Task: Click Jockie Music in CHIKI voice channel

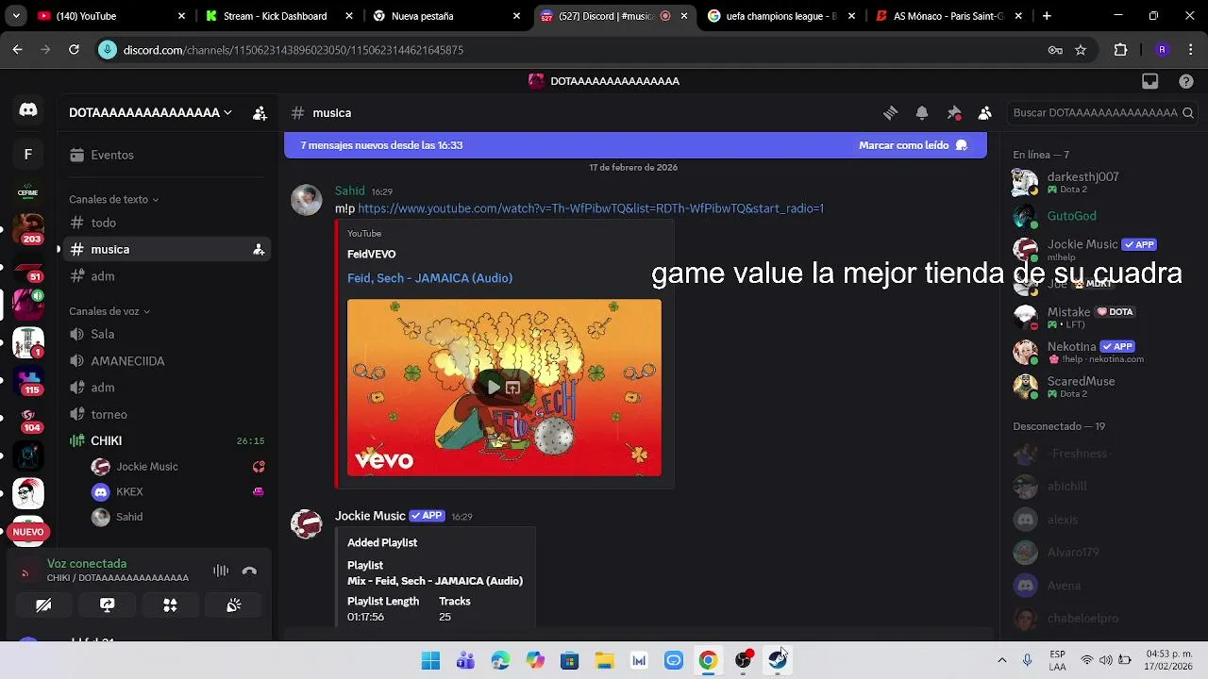Action: click(x=176, y=467)
